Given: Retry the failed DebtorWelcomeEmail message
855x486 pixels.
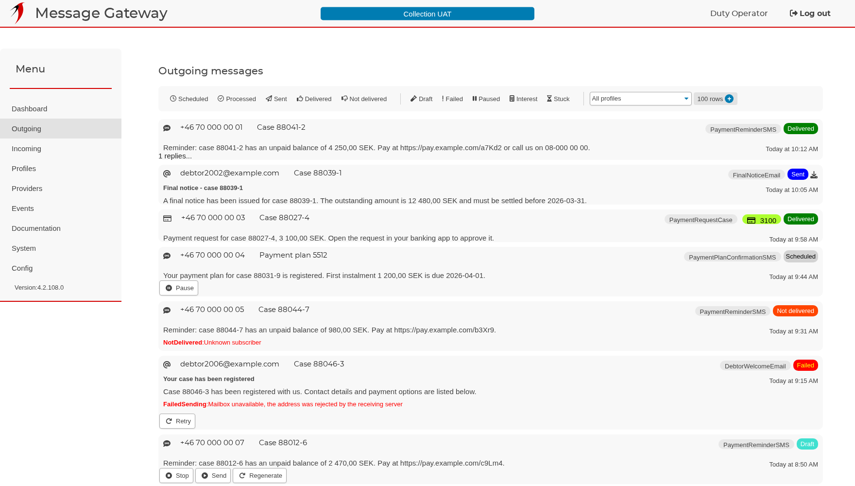Looking at the screenshot, I should [177, 421].
